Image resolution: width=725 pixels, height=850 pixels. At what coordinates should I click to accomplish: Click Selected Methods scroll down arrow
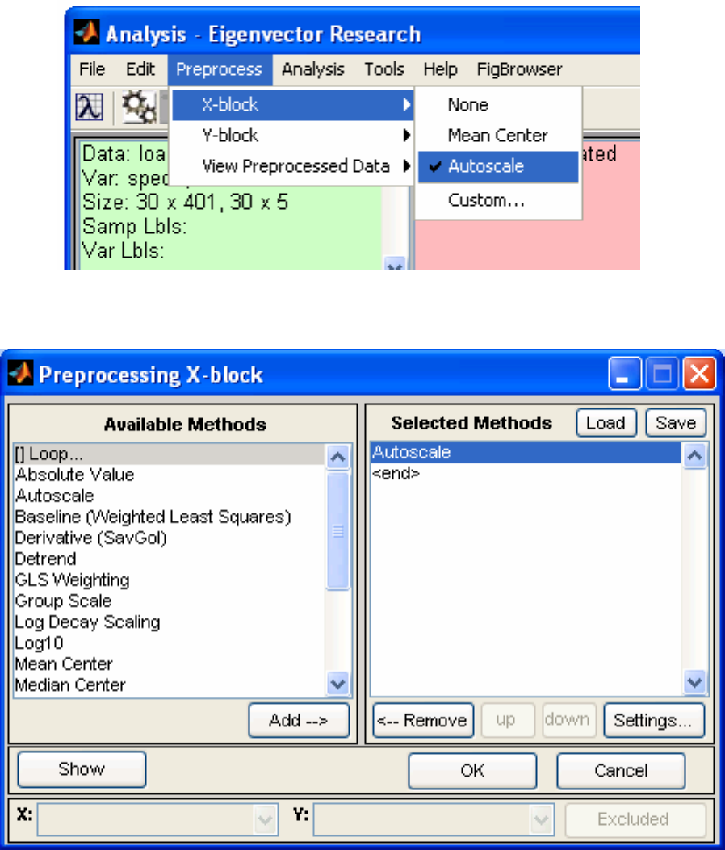pos(694,682)
